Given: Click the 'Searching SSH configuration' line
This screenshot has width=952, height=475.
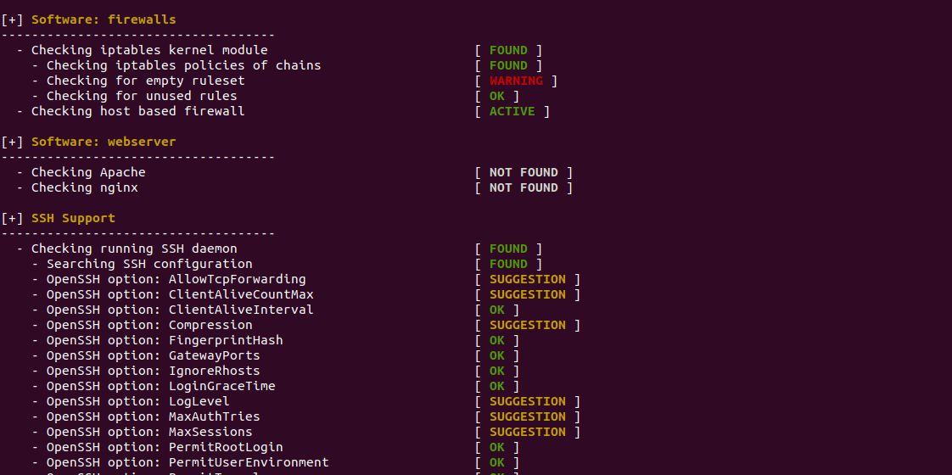Looking at the screenshot, I should 149,265.
